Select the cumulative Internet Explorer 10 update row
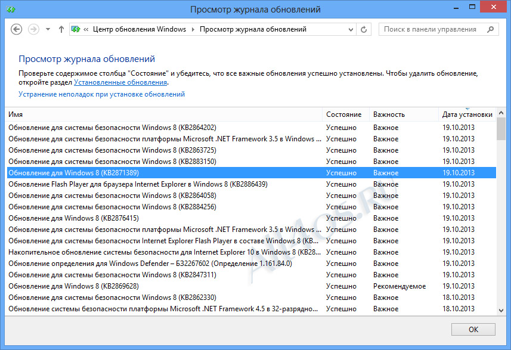This screenshot has height=350, width=511. 251,252
